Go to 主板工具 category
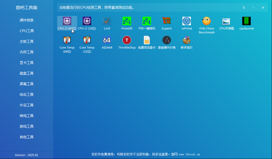Image resolution: width=272 pixels, height=159 pixels. coord(26,41)
